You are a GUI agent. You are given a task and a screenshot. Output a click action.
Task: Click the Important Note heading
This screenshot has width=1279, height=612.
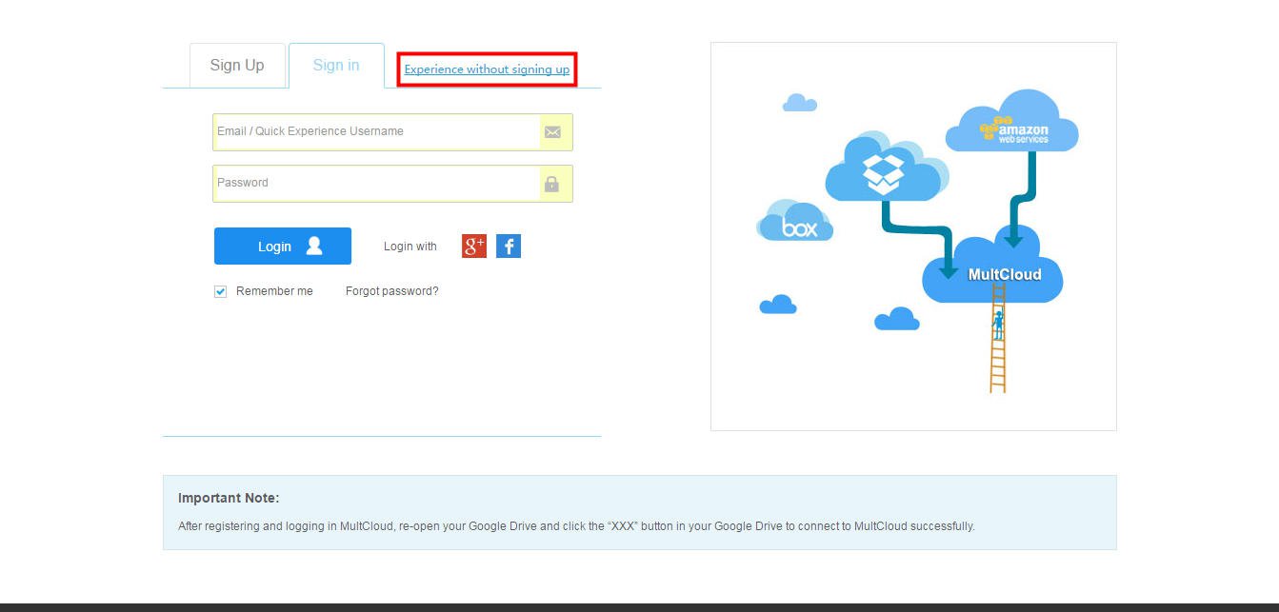click(x=229, y=498)
